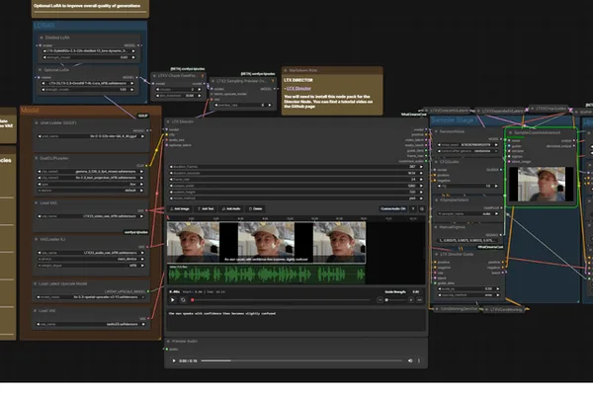Screen dimensions: 593x395
Task: Click the Add Audio button in LTX Director
Action: tap(231, 208)
